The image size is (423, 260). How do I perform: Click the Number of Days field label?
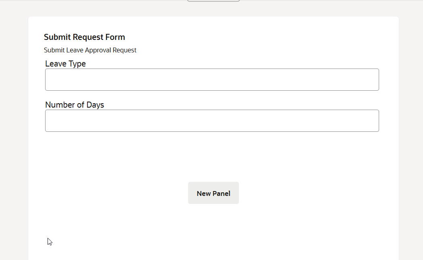pos(75,105)
